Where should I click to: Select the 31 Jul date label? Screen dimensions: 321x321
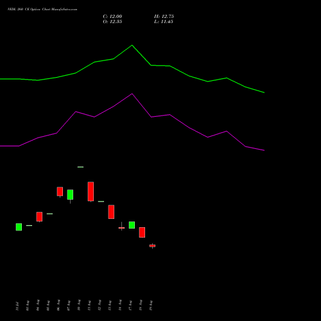click(x=17, y=306)
